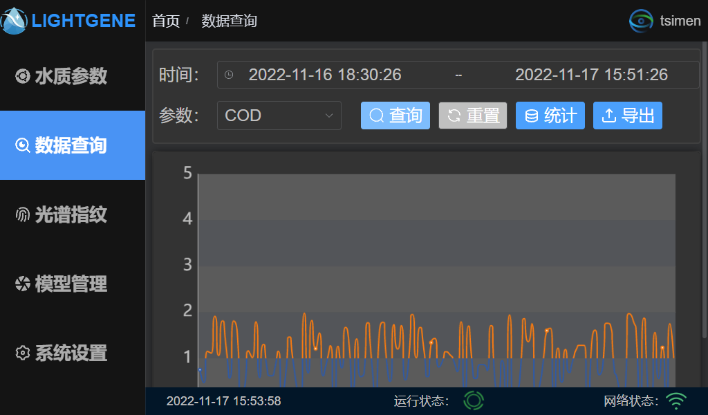708x415 pixels.
Task: Click the 重置 reset button
Action: click(x=473, y=116)
